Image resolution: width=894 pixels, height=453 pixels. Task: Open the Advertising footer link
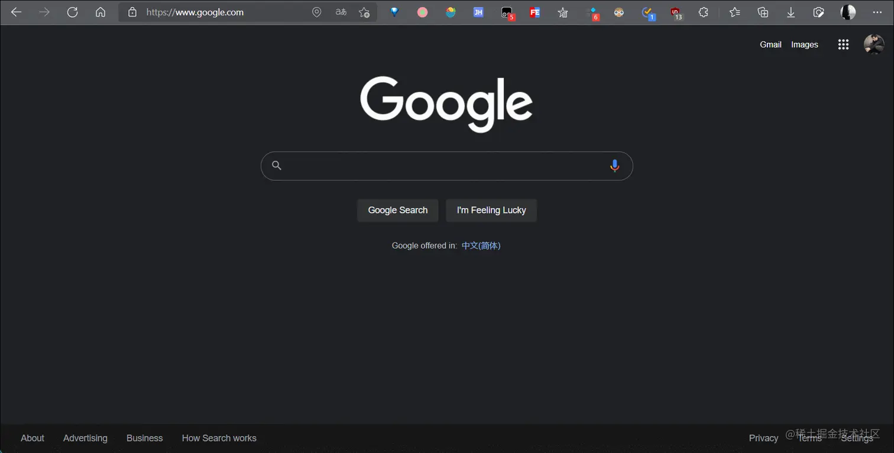pos(85,438)
